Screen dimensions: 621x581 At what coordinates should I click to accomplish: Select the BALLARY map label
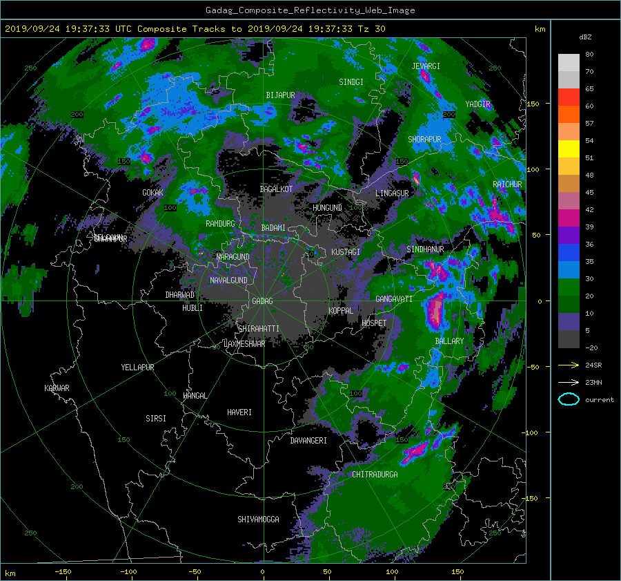449,341
